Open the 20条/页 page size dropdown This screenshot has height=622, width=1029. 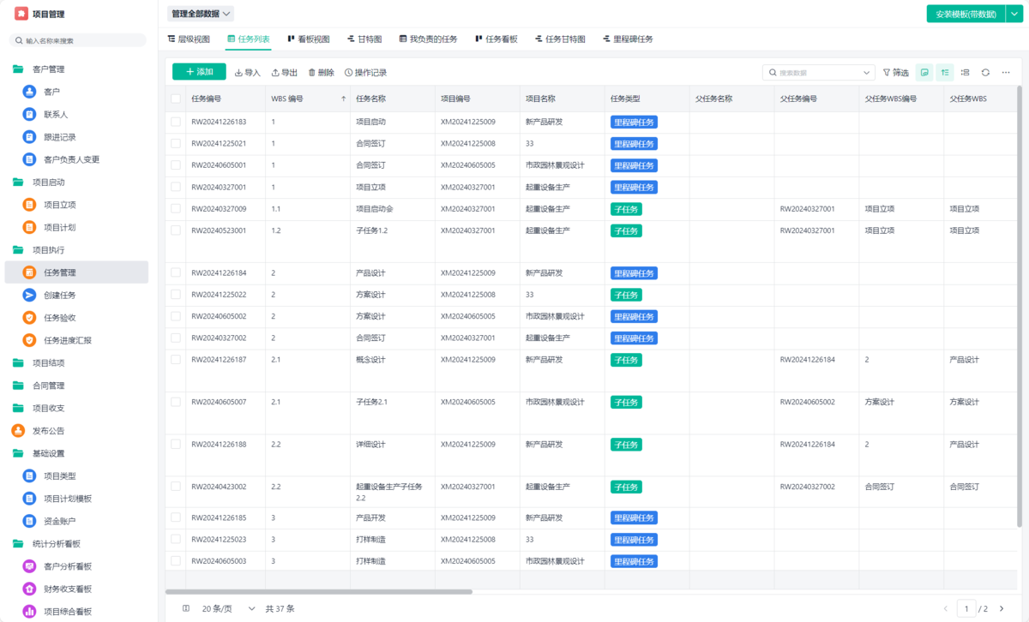(226, 608)
